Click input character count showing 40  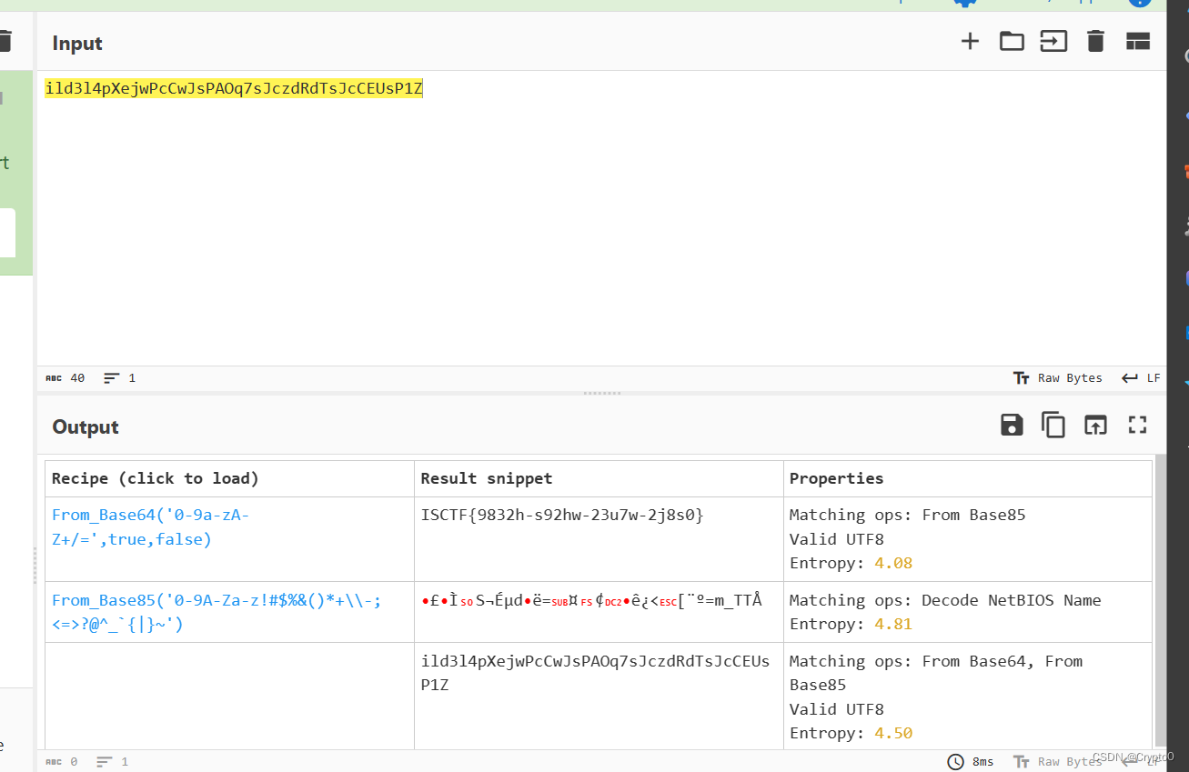[x=65, y=377]
